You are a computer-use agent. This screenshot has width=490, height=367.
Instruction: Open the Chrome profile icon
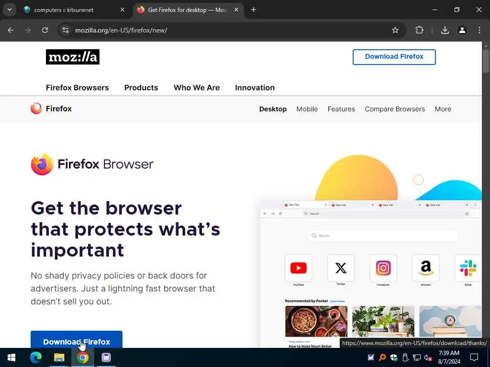click(x=462, y=30)
